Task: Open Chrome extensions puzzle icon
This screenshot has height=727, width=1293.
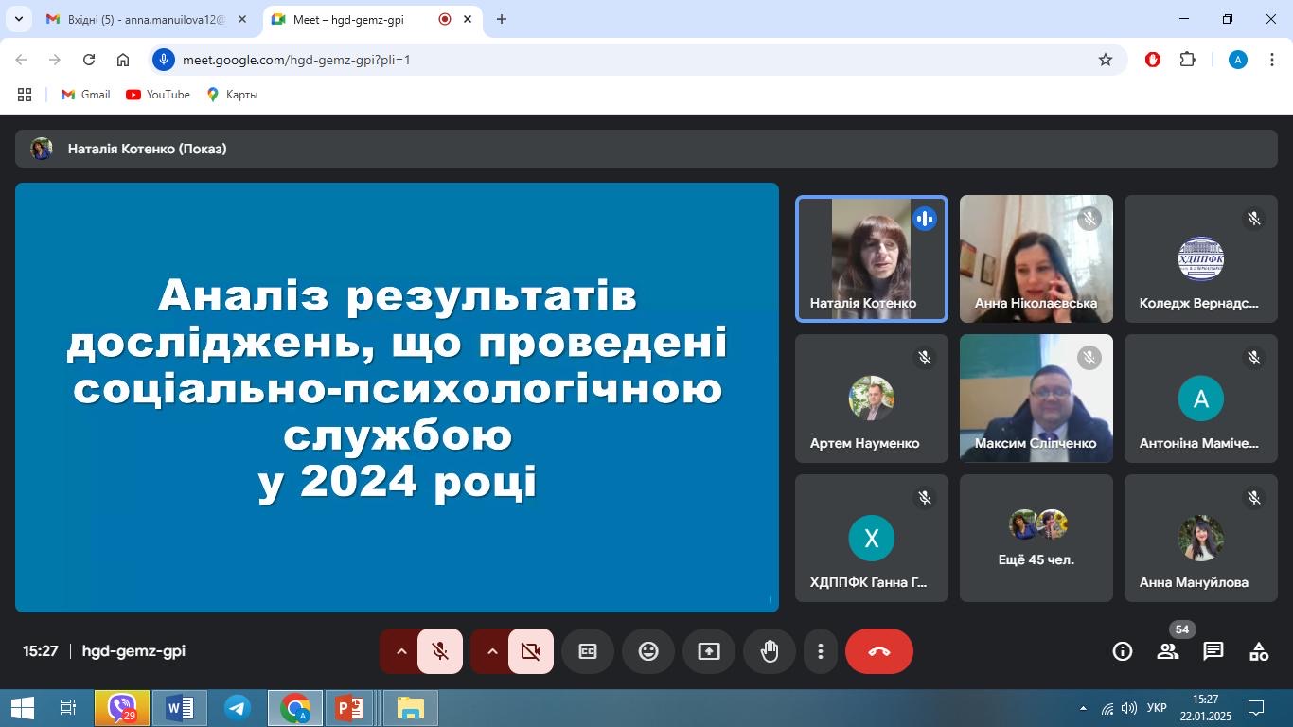Action: (x=1187, y=60)
